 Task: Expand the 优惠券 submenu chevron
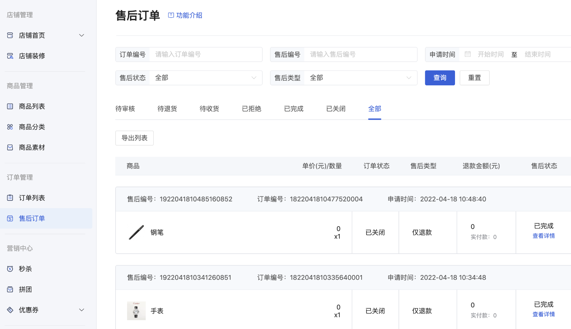tap(82, 310)
